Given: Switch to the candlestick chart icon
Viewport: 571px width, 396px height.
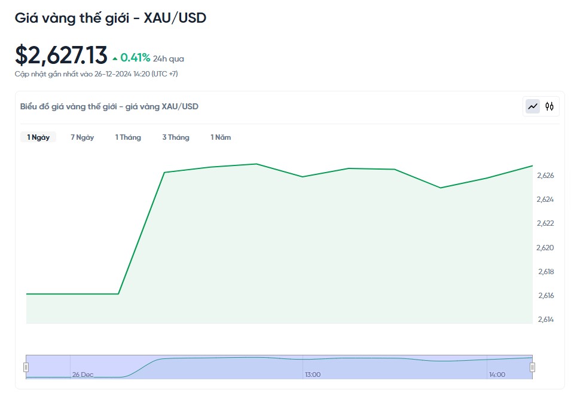Looking at the screenshot, I should (549, 106).
